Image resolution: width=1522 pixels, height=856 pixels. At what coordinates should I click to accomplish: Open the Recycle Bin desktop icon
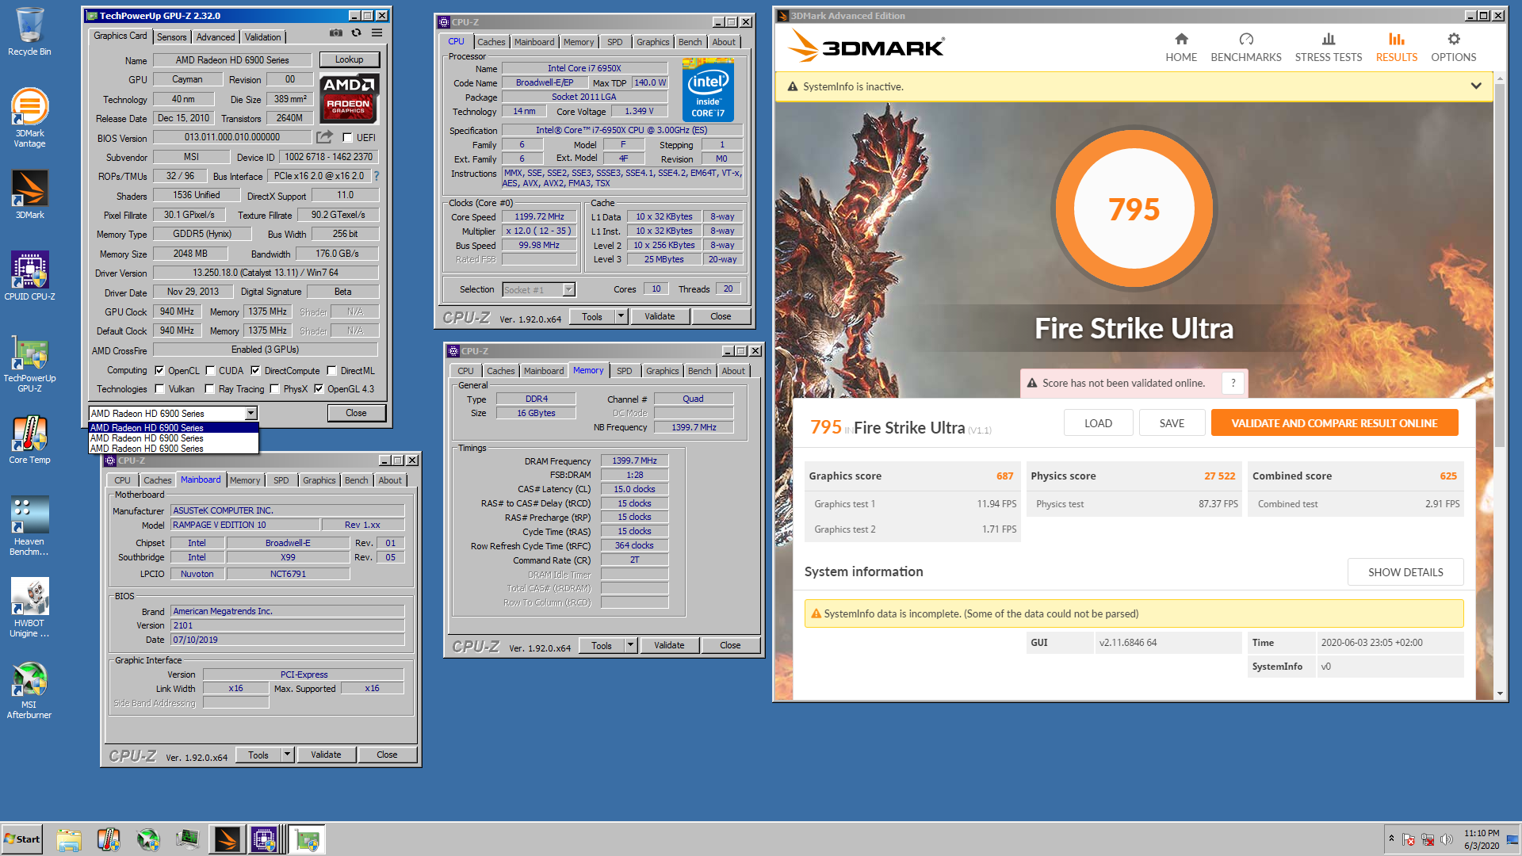29,32
